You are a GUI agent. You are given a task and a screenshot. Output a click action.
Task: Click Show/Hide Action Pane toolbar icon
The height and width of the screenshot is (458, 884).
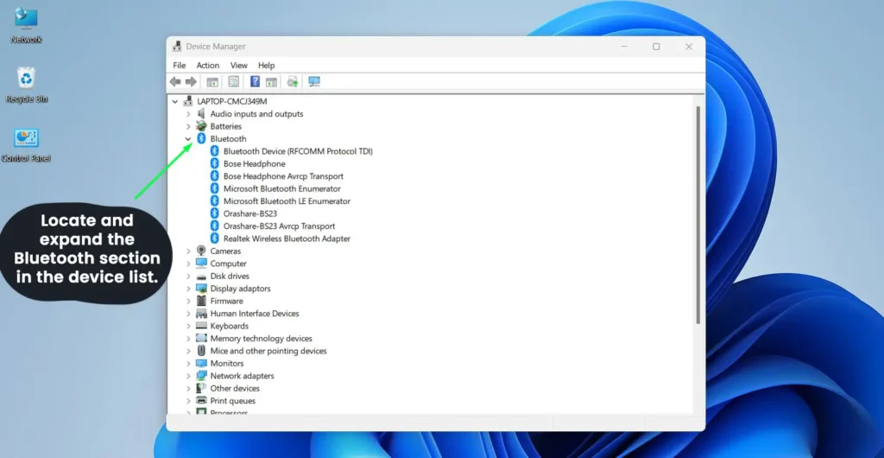[271, 82]
